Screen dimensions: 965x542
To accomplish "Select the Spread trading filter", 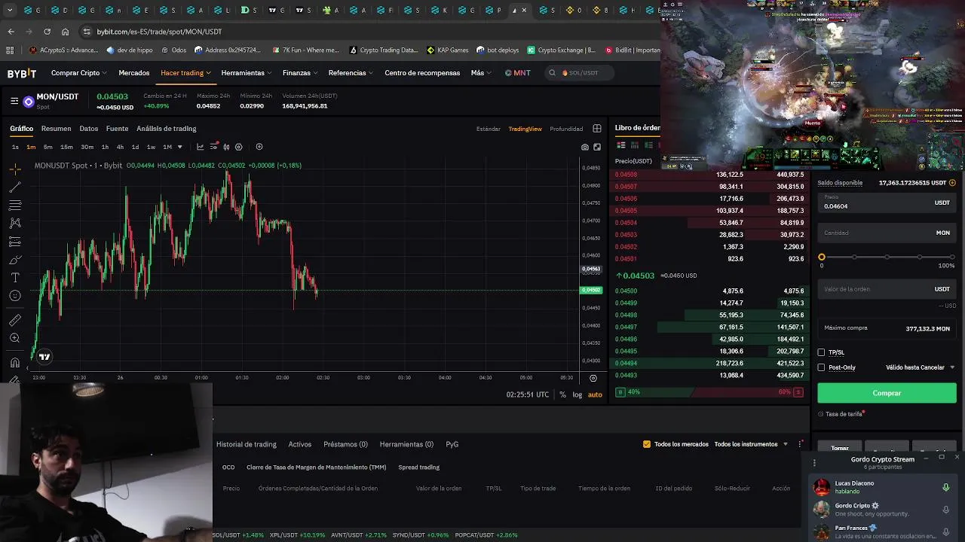I will point(419,467).
